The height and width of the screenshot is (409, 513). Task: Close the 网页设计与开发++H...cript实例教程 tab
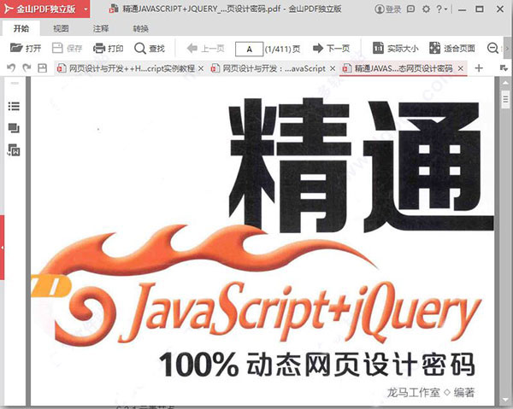201,68
